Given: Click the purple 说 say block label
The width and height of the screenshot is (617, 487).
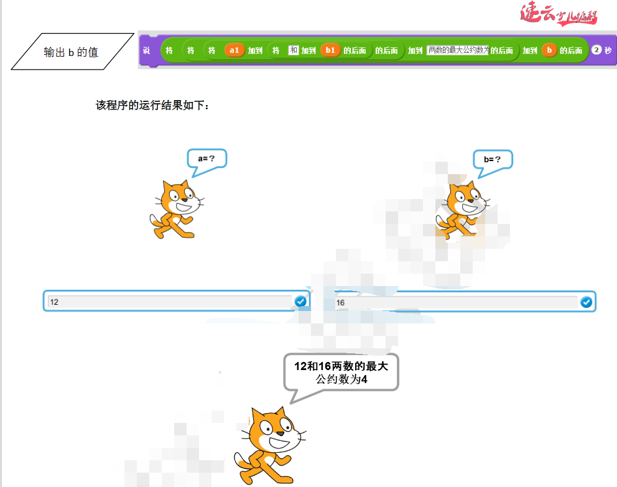Looking at the screenshot, I should 147,50.
